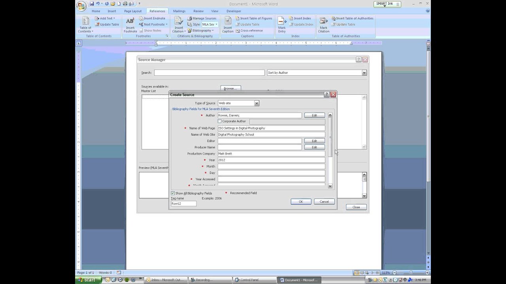Screen dimensions: 506x284
Task: Click Close in Source Manager
Action: pyautogui.click(x=356, y=207)
